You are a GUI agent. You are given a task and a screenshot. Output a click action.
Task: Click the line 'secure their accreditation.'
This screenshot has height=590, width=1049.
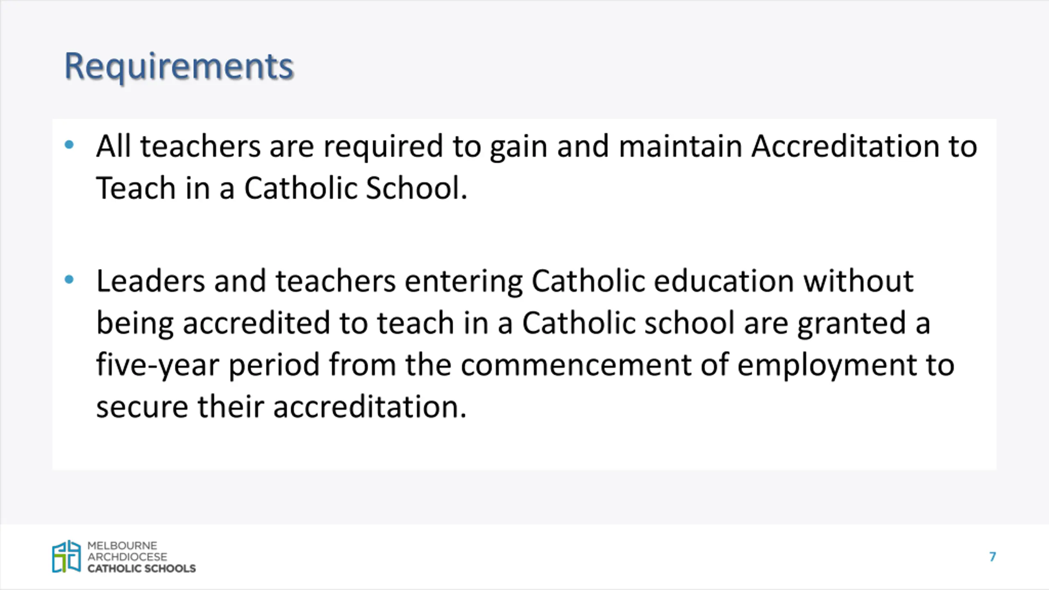(282, 407)
